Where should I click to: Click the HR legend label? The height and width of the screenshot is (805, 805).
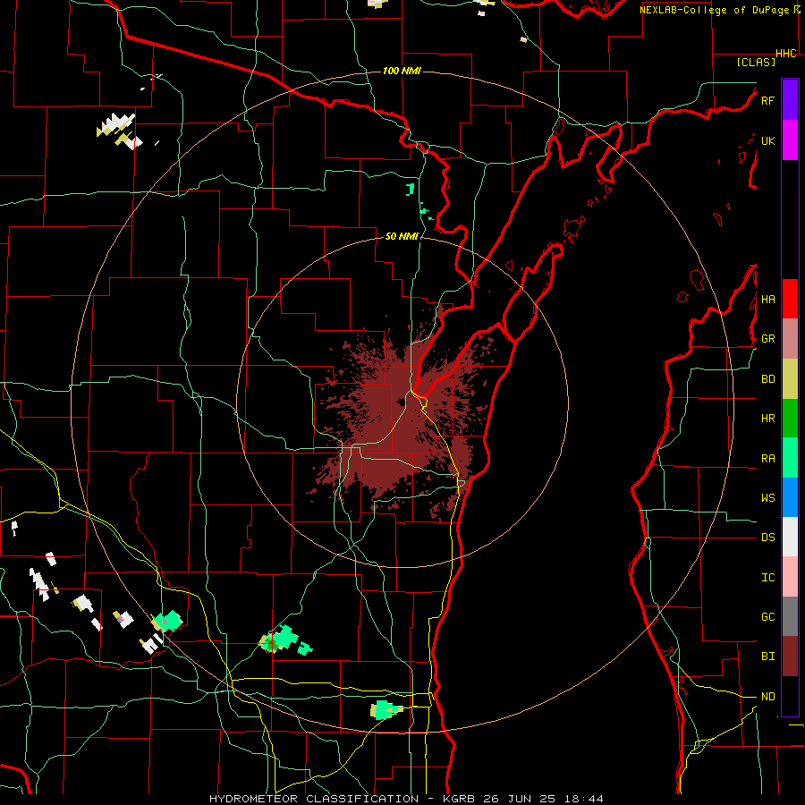(x=767, y=419)
